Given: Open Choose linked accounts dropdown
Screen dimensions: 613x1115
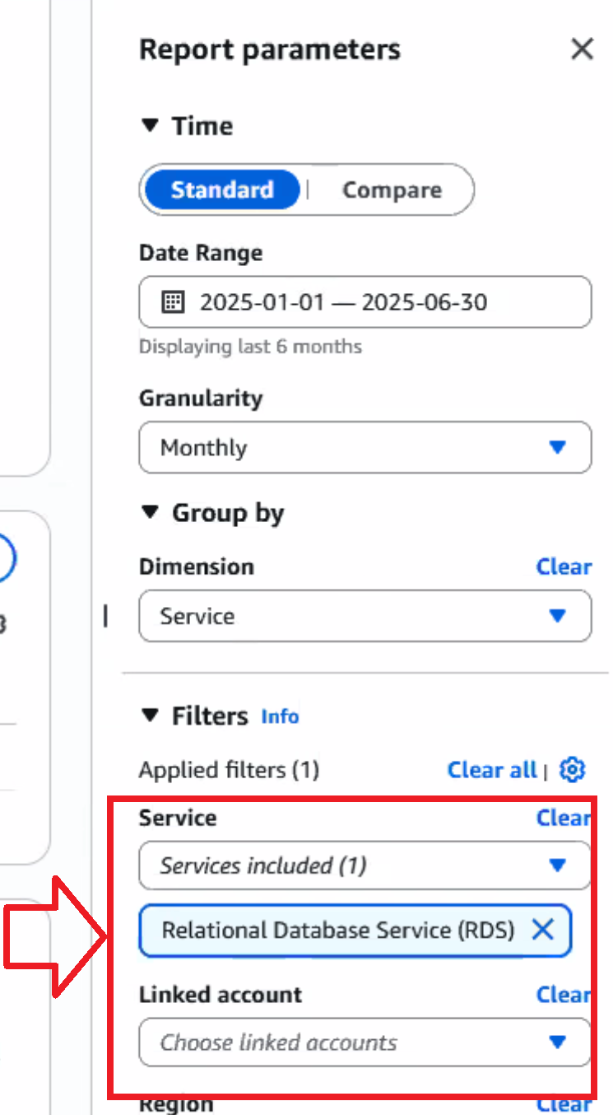Looking at the screenshot, I should [x=365, y=1043].
